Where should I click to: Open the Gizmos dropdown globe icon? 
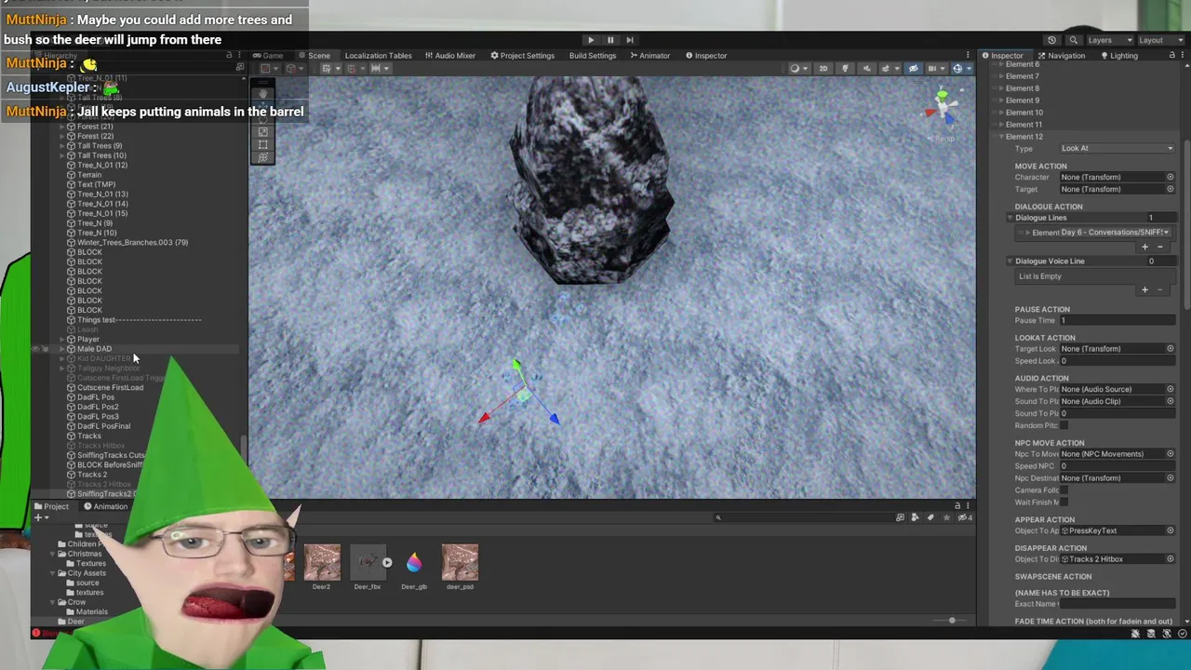coord(959,69)
